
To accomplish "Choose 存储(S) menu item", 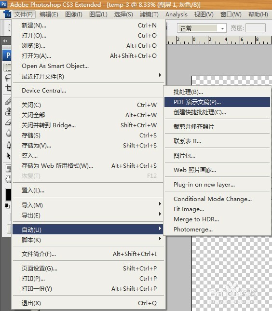I will tap(88, 135).
